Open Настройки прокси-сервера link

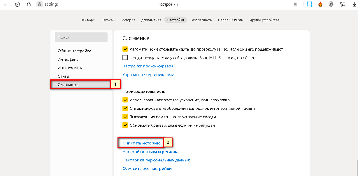pos(148,66)
